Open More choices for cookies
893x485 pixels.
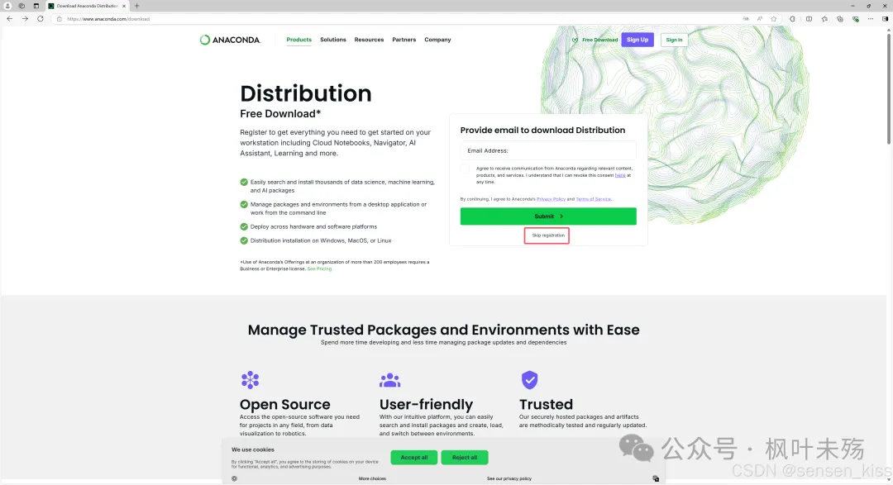(372, 478)
